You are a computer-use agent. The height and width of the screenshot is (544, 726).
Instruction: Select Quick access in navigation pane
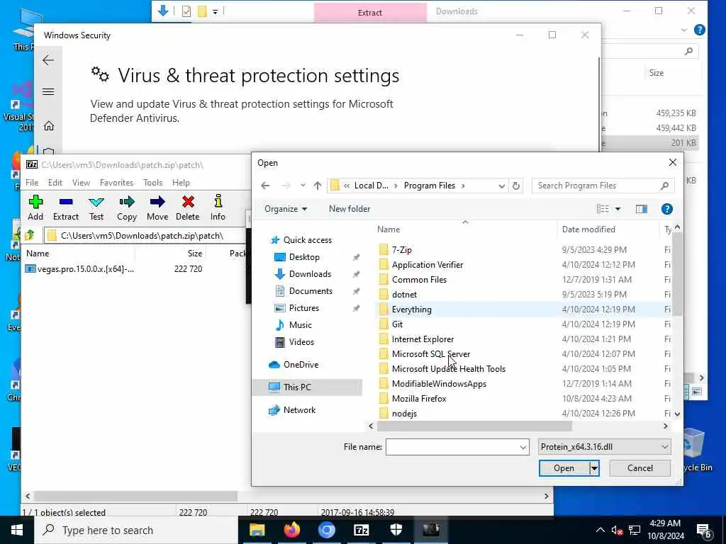(308, 240)
